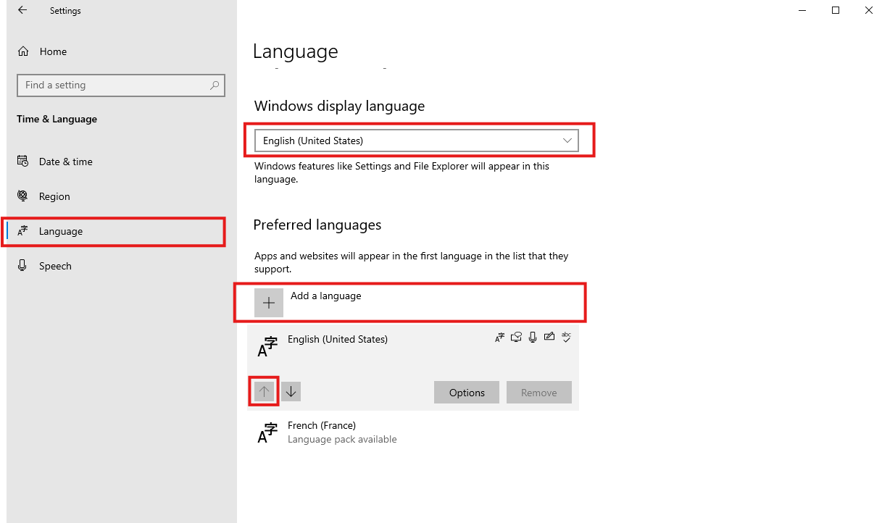Screen dimensions: 882x523
Task: Open Date & time settings
Action: (65, 162)
